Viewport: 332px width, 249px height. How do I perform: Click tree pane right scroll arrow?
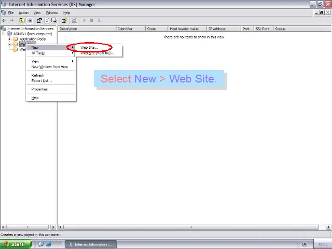pyautogui.click(x=53, y=227)
